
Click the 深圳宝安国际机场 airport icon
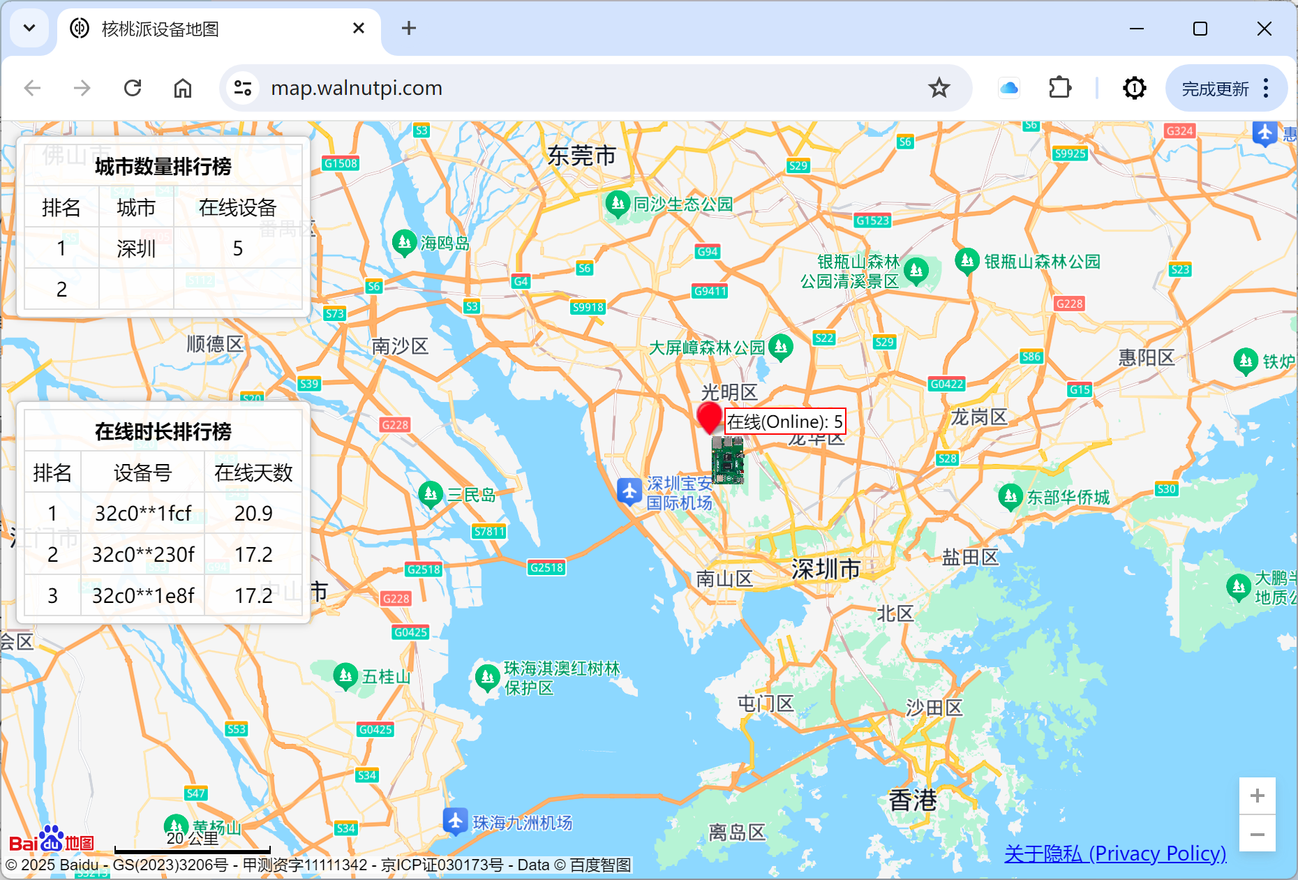629,492
